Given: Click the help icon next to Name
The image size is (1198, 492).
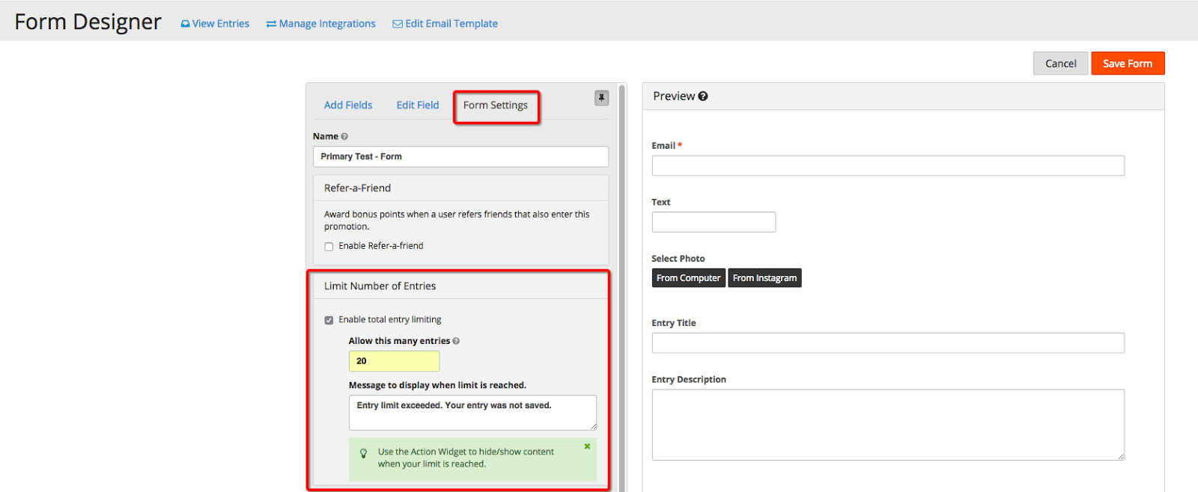Looking at the screenshot, I should point(344,137).
